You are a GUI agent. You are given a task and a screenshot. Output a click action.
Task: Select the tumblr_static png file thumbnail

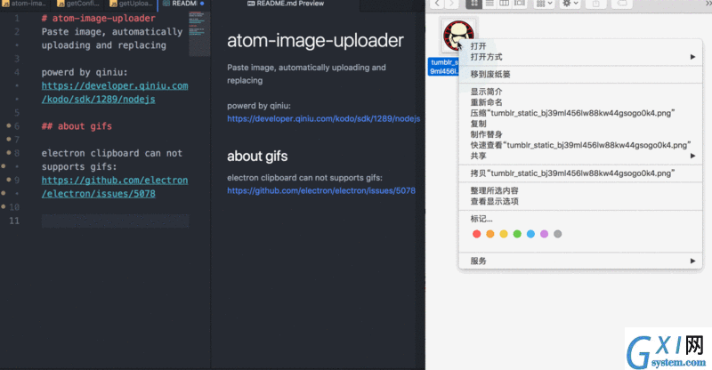458,36
